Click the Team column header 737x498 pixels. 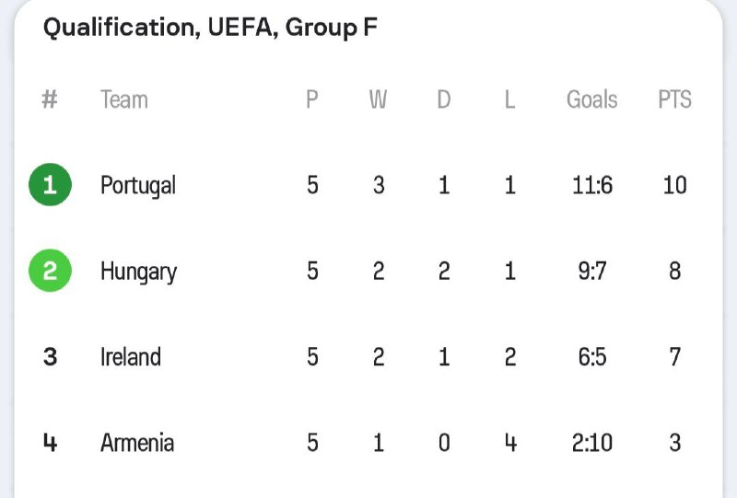pyautogui.click(x=123, y=99)
